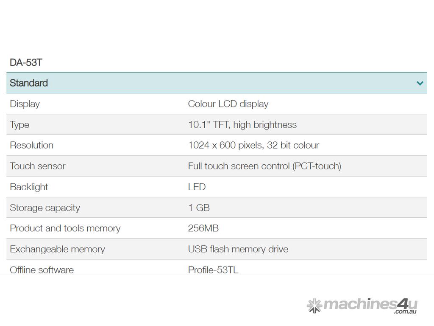The image size is (434, 326).
Task: Collapse the Standard section chevron
Action: [420, 83]
